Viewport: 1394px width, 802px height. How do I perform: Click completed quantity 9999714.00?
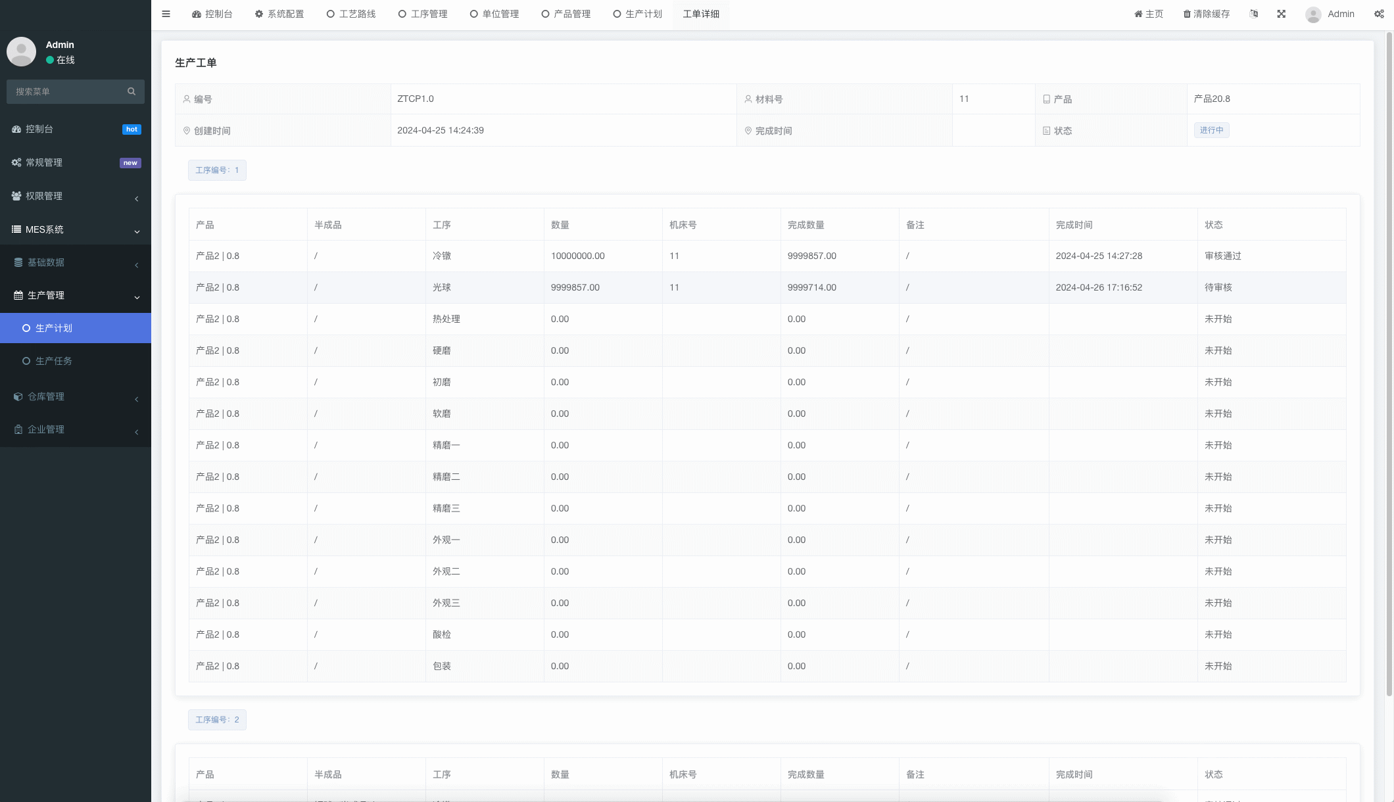coord(811,287)
